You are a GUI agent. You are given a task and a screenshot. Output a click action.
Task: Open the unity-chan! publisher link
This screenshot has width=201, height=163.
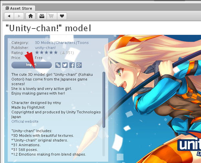45,48
